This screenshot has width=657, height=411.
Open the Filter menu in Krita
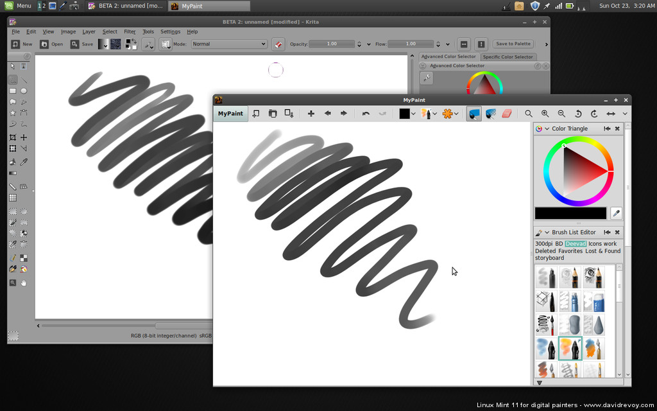pos(130,32)
